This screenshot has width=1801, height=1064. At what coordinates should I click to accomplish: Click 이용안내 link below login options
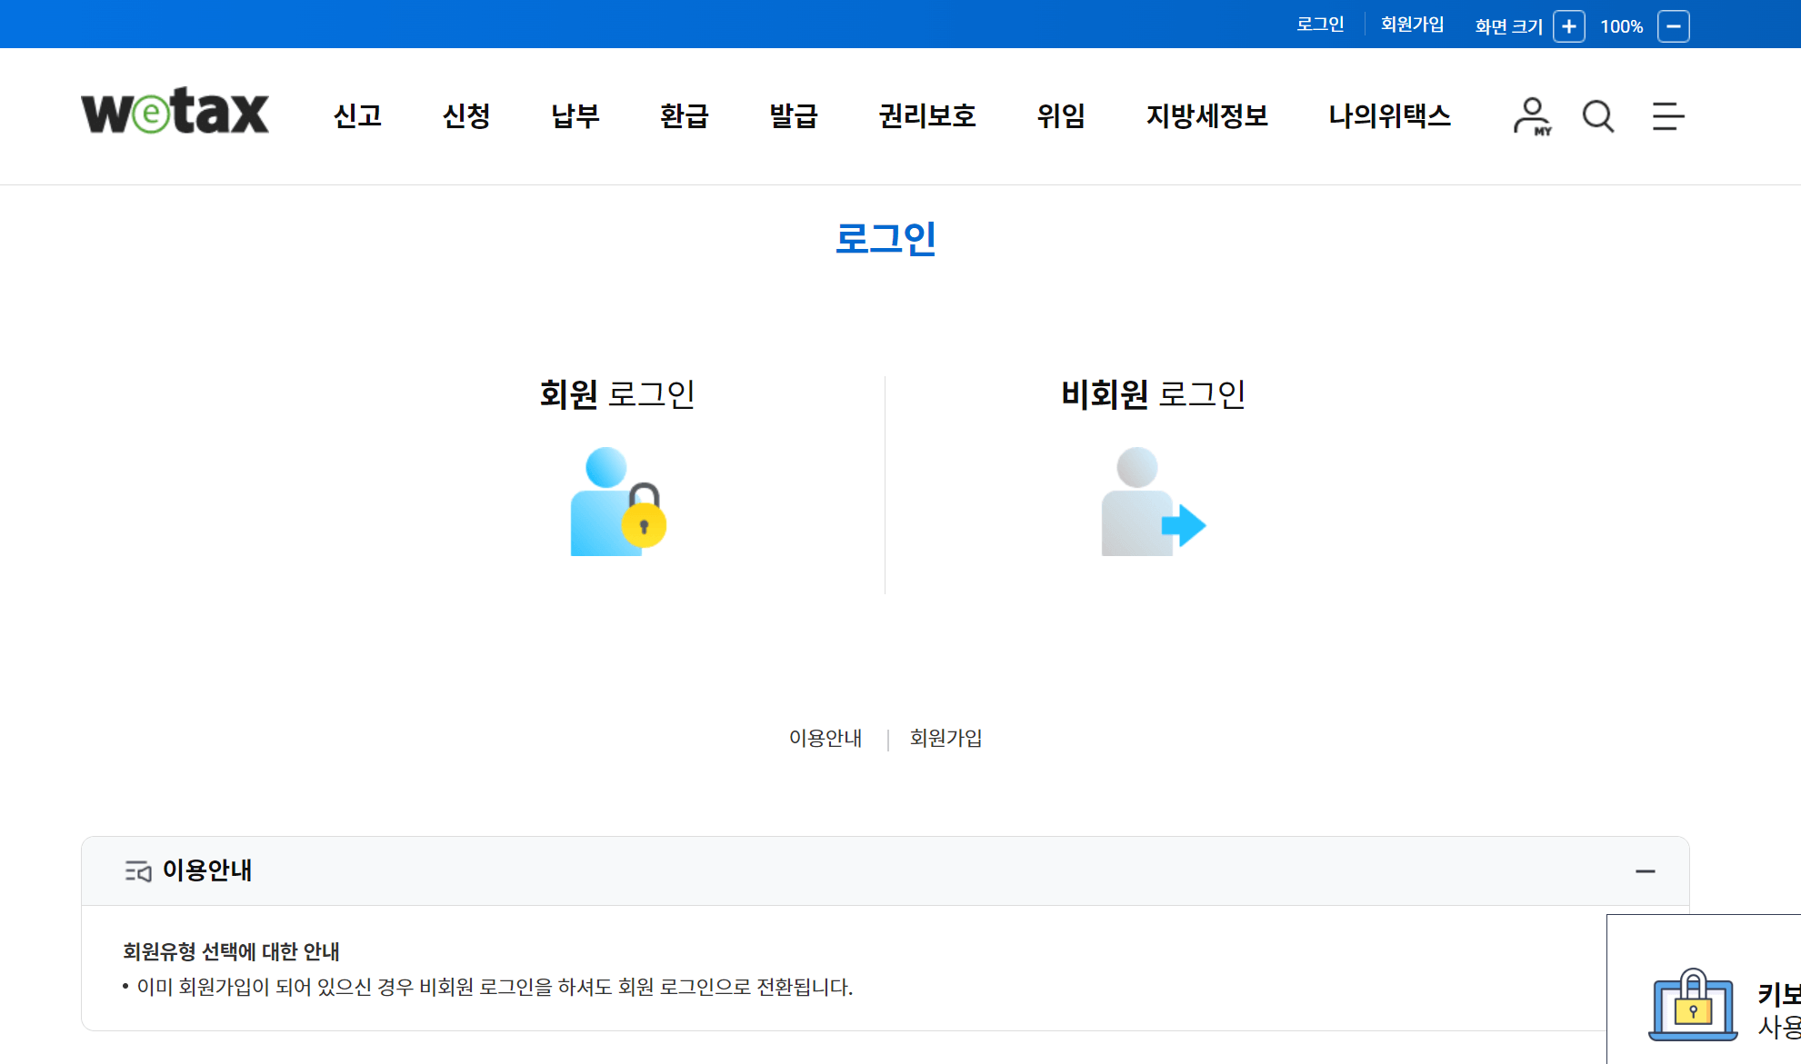(825, 738)
